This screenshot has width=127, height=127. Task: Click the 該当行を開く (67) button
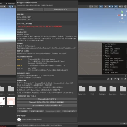pyautogui.click(x=36, y=111)
